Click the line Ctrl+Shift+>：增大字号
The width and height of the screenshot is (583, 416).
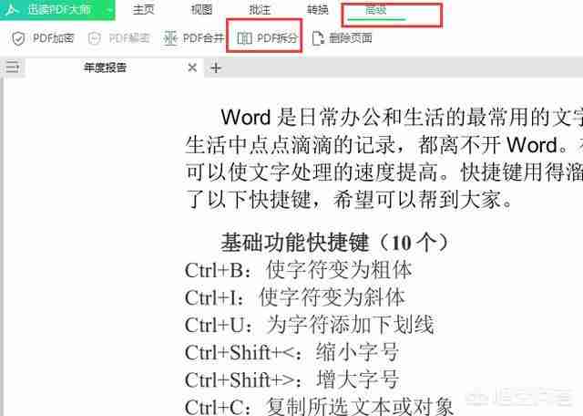point(292,380)
